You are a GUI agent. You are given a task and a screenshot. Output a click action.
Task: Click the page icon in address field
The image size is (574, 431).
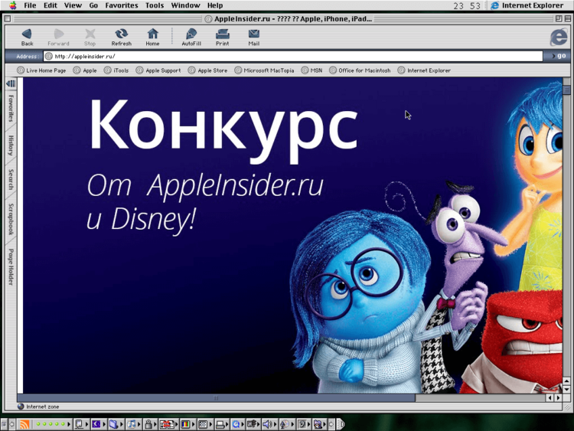pyautogui.click(x=49, y=56)
